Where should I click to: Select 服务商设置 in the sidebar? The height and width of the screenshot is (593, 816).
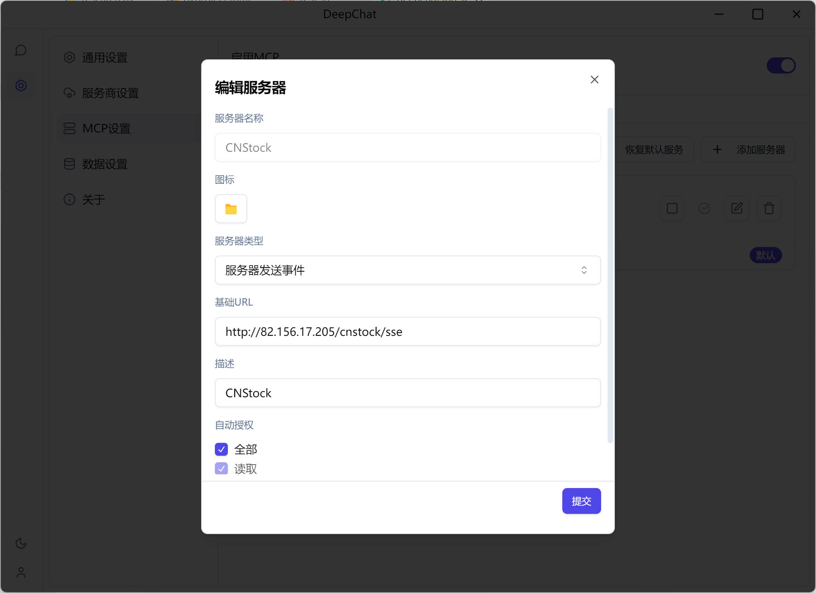tap(110, 93)
